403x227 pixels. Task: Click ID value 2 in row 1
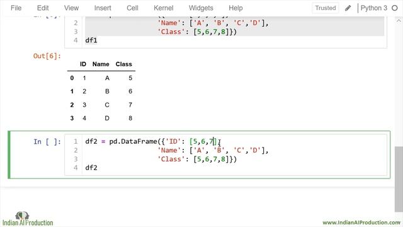pyautogui.click(x=84, y=91)
